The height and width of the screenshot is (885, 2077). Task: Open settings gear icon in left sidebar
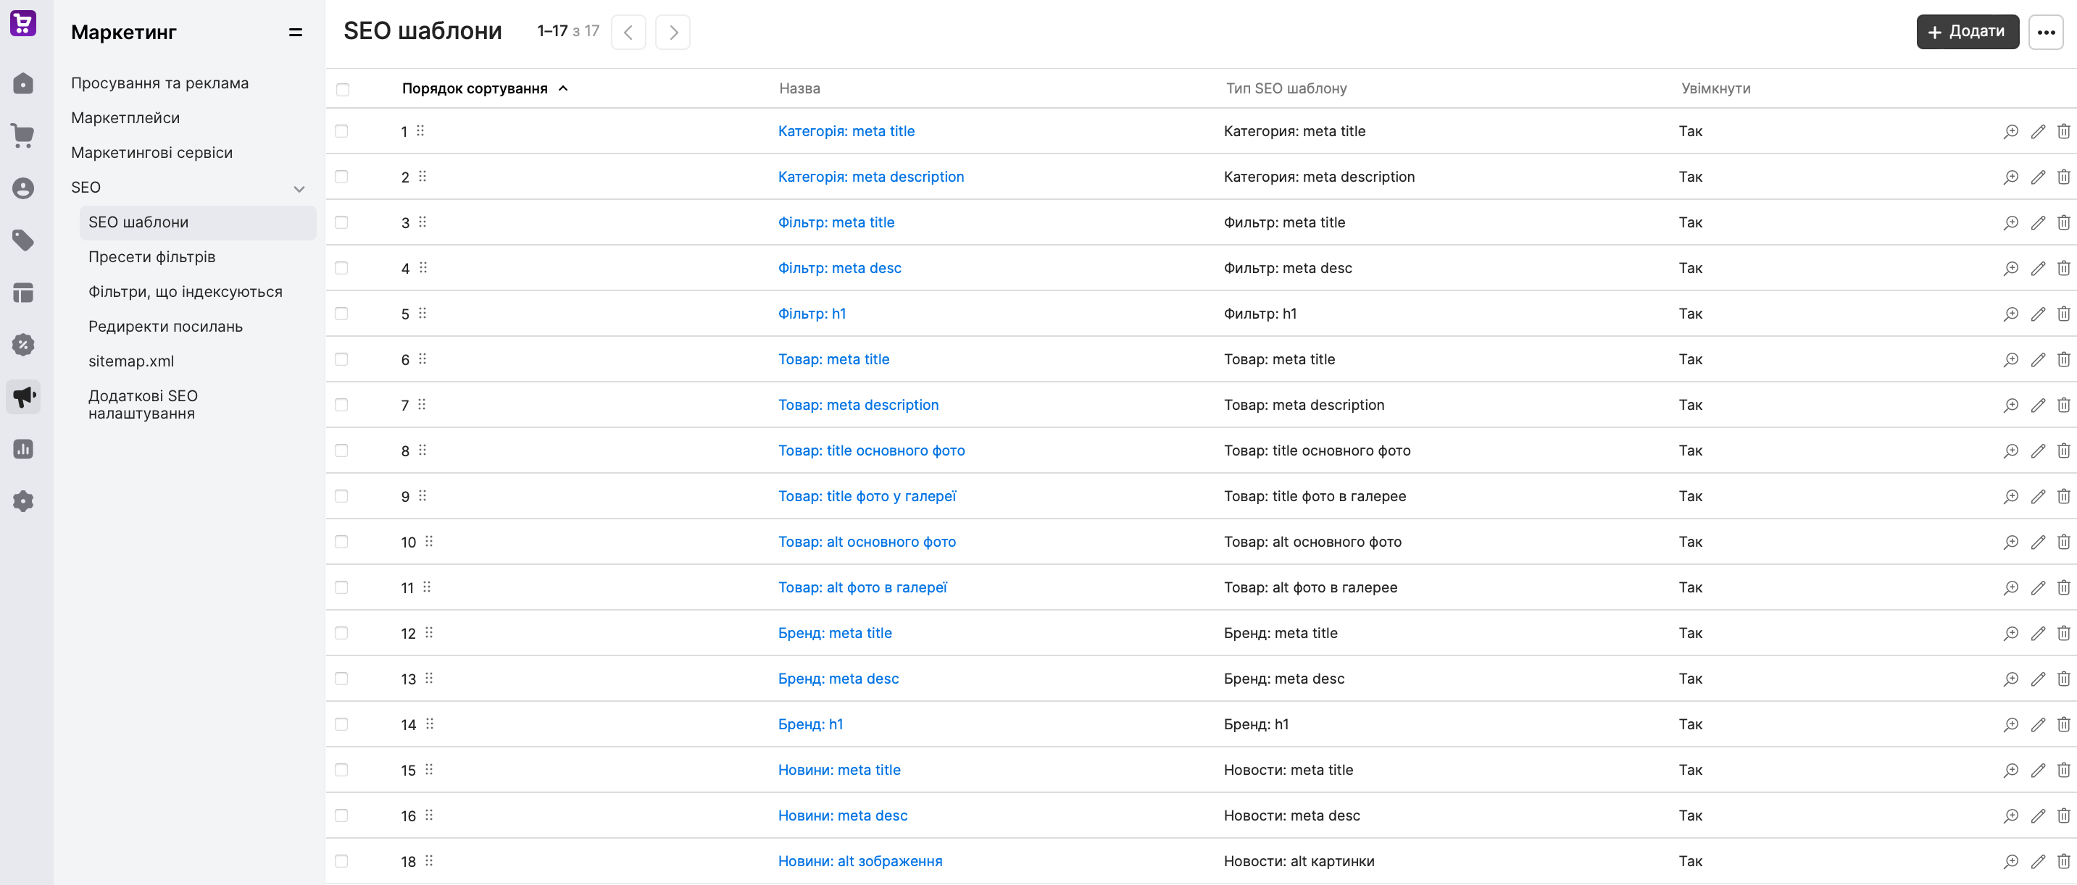coord(22,501)
